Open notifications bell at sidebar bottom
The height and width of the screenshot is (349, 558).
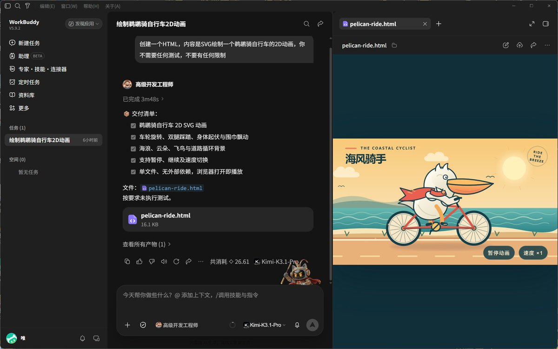(83, 338)
